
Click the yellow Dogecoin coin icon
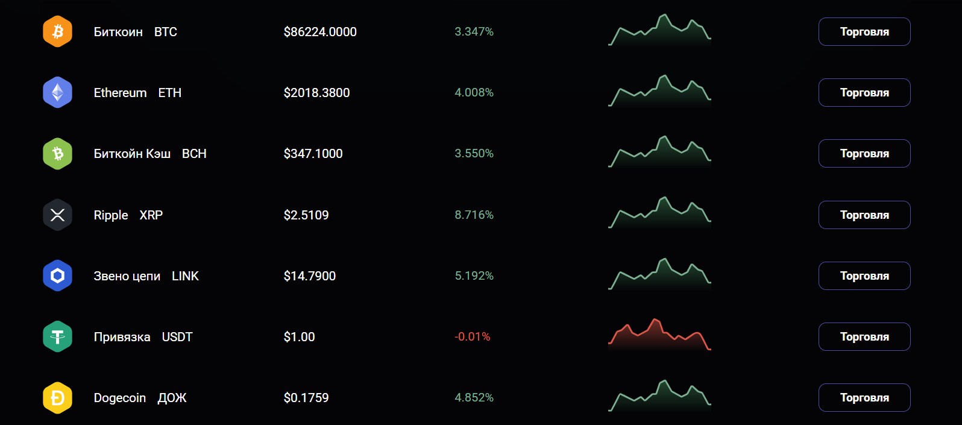(57, 398)
